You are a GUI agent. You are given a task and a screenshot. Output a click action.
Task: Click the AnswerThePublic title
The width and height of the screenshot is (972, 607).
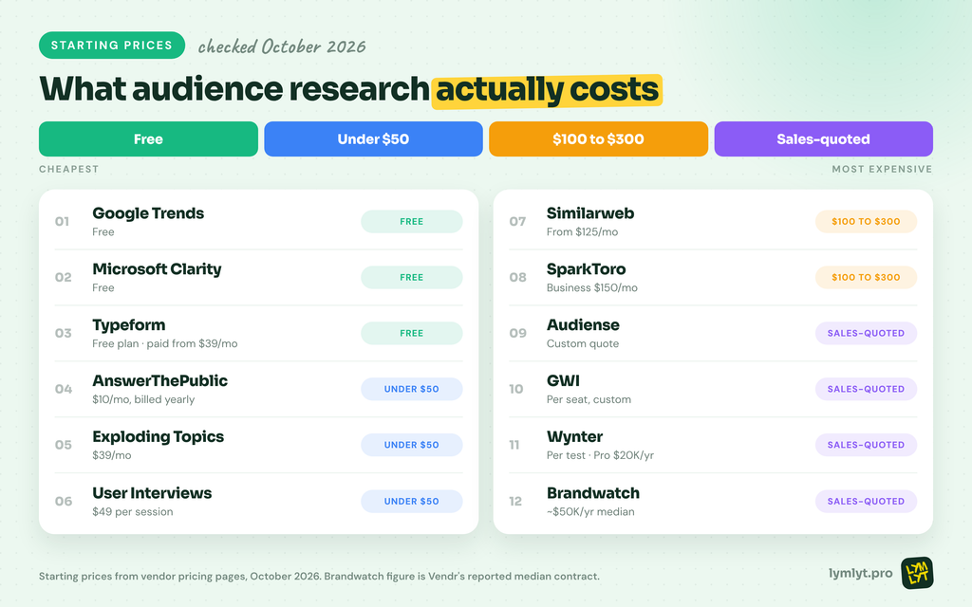[159, 380]
